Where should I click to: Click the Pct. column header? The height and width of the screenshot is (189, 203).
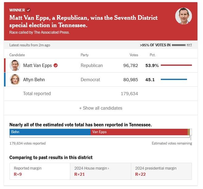point(152,55)
